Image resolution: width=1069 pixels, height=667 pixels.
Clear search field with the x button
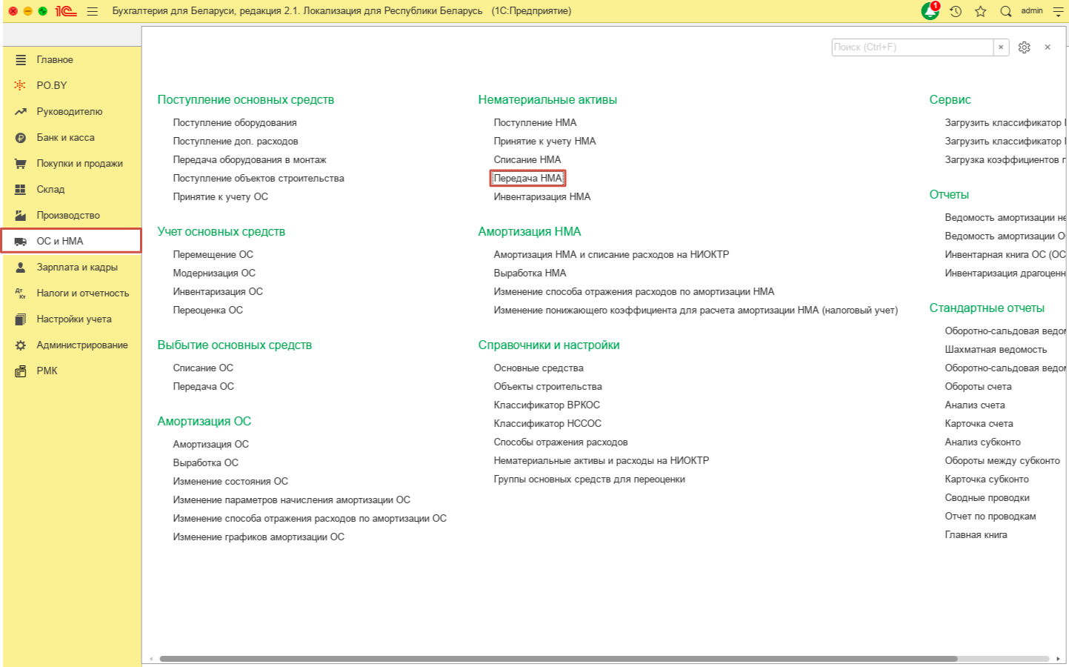click(x=1001, y=47)
